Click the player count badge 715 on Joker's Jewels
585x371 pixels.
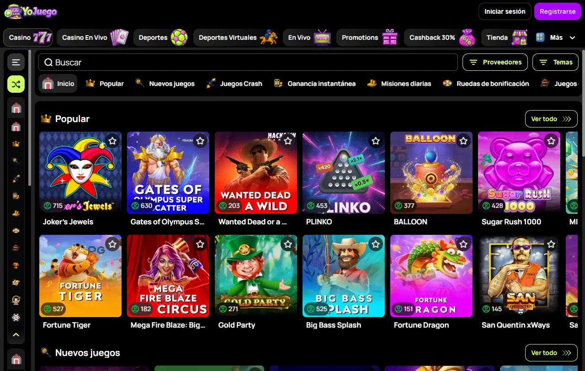(x=53, y=206)
